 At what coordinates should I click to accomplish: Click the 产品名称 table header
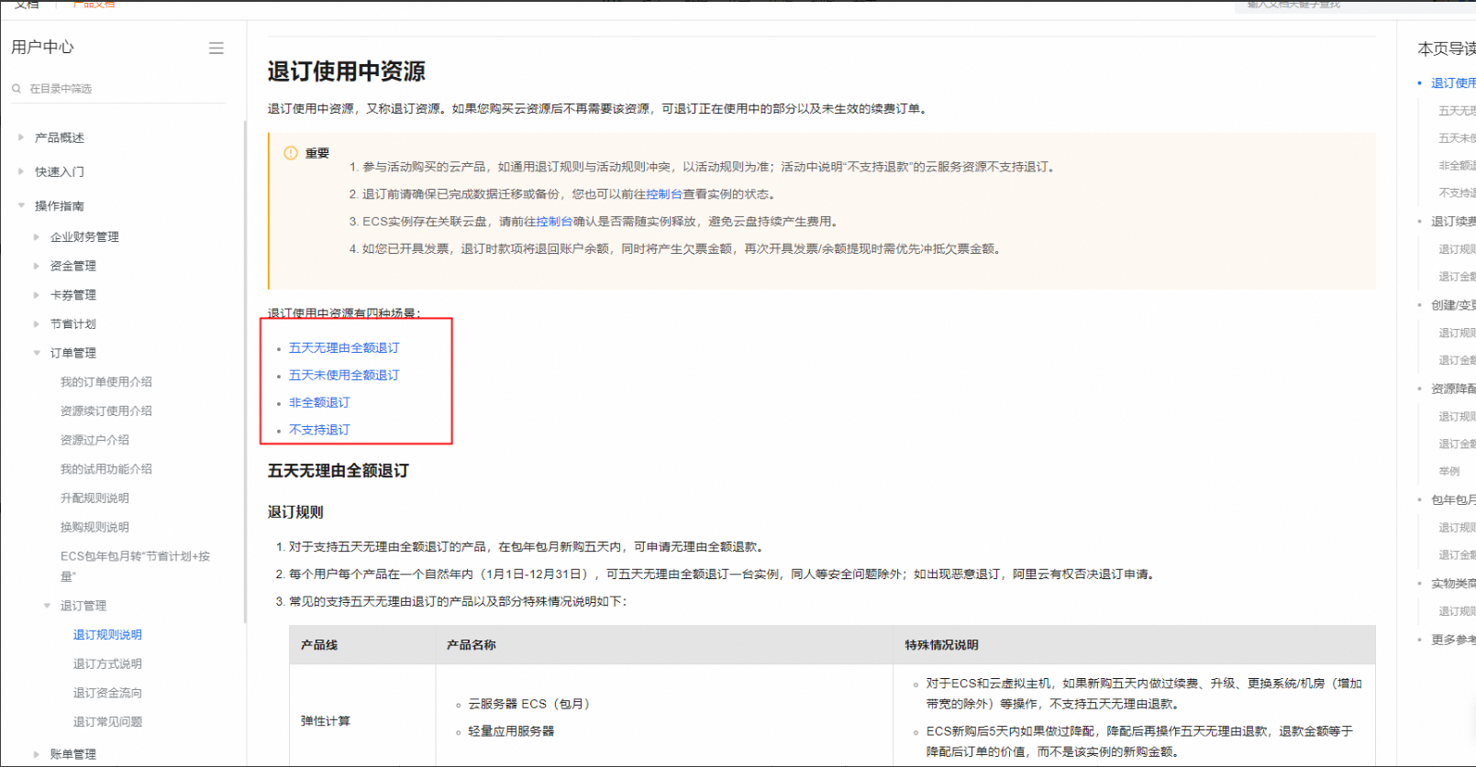472,645
